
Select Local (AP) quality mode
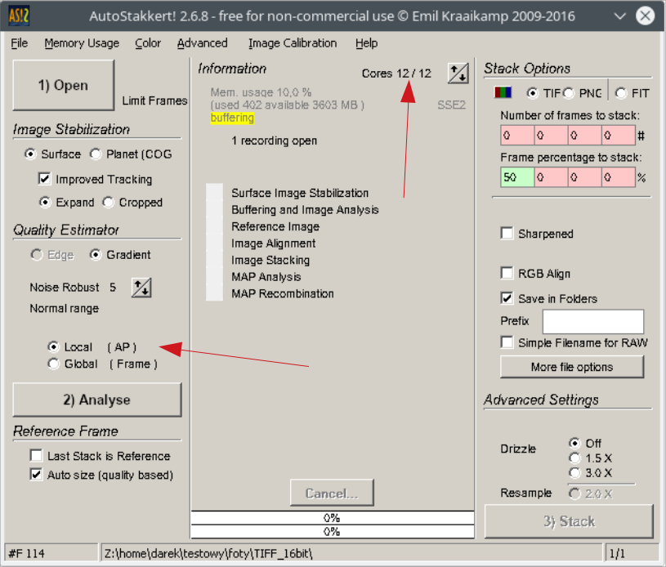(x=92, y=347)
